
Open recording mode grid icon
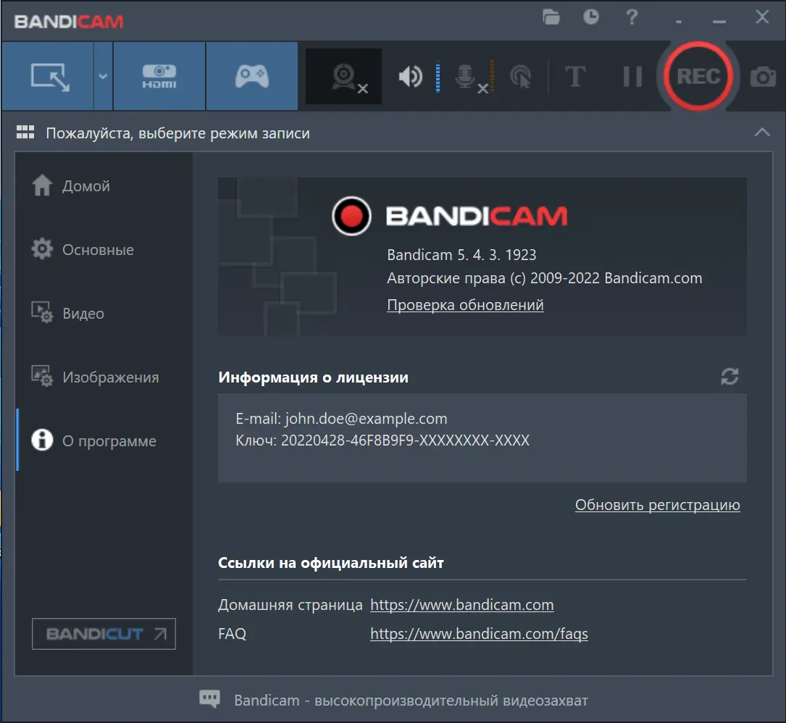click(x=25, y=133)
